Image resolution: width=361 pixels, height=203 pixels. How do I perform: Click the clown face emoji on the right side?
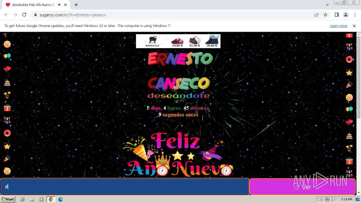349,98
